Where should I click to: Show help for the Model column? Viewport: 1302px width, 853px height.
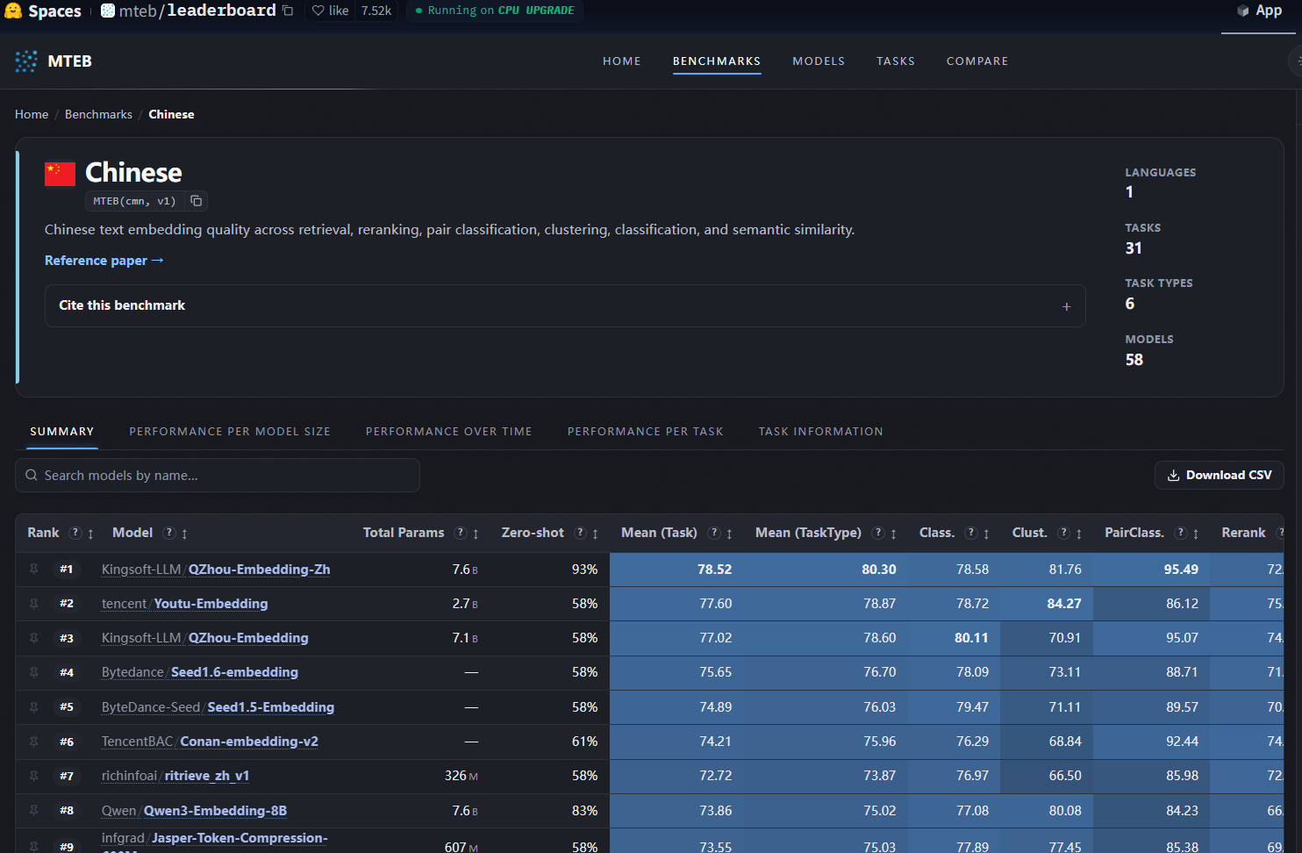click(169, 533)
